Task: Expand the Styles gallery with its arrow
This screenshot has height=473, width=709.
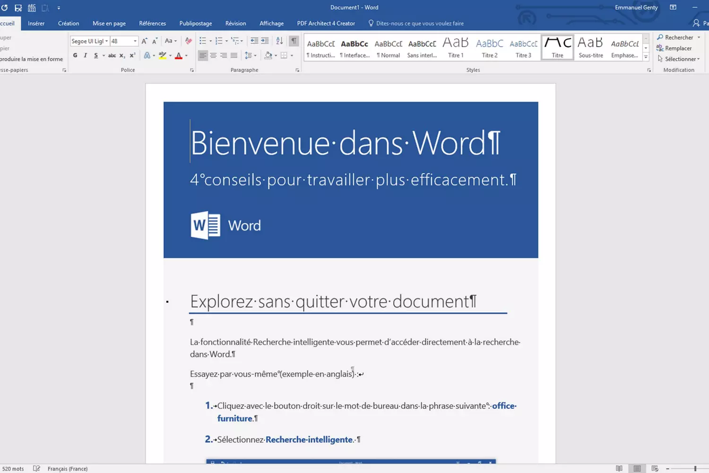Action: 646,56
